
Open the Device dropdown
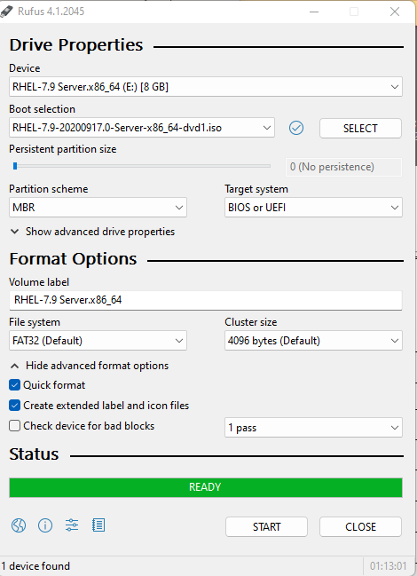[x=206, y=87]
